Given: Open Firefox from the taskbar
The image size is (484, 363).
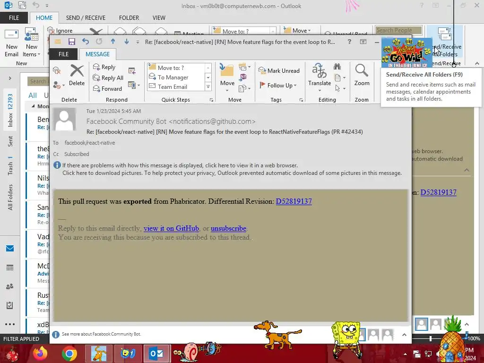Looking at the screenshot, I should [x=40, y=354].
